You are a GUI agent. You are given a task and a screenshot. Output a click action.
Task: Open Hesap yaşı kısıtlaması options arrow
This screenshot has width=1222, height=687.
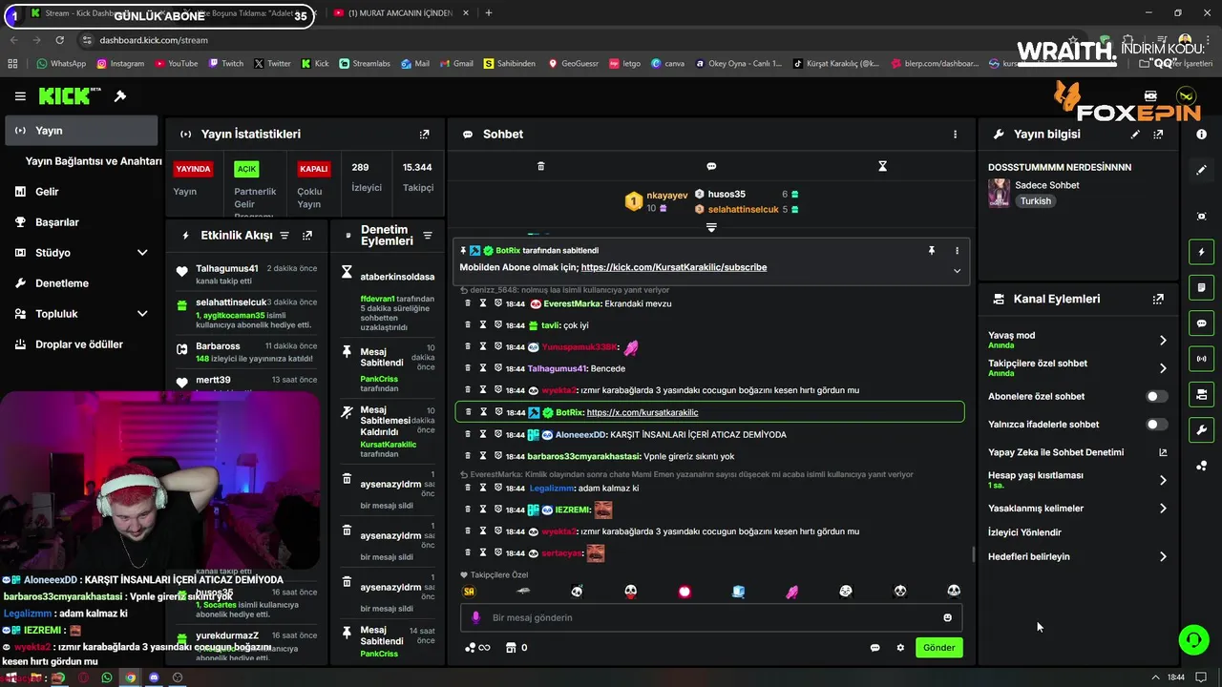click(x=1163, y=480)
